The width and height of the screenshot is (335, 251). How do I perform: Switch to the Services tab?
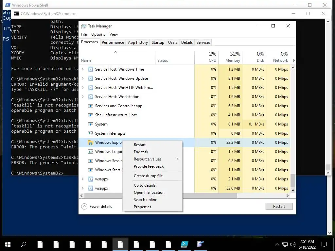pos(203,42)
